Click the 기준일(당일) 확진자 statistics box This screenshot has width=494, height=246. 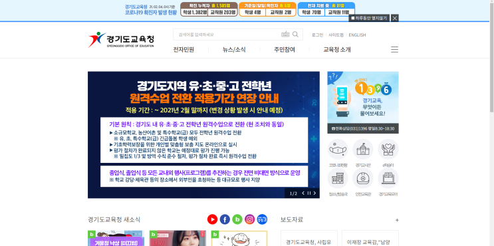(267, 9)
